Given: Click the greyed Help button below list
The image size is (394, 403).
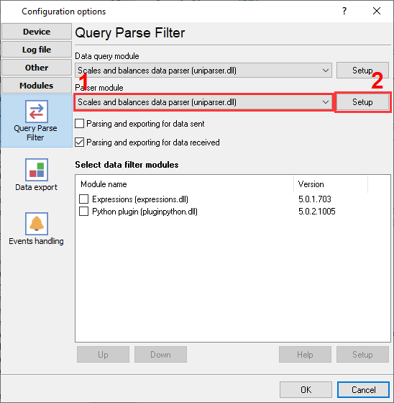Looking at the screenshot, I should click(x=305, y=354).
